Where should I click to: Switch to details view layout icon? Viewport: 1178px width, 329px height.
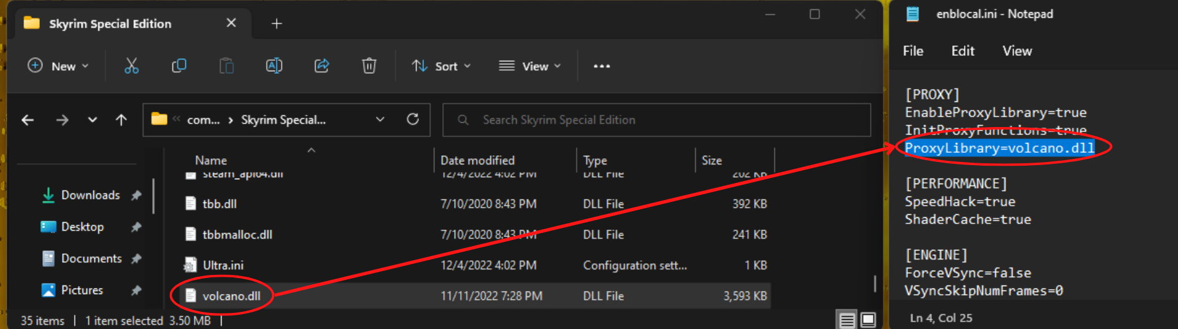(x=847, y=320)
